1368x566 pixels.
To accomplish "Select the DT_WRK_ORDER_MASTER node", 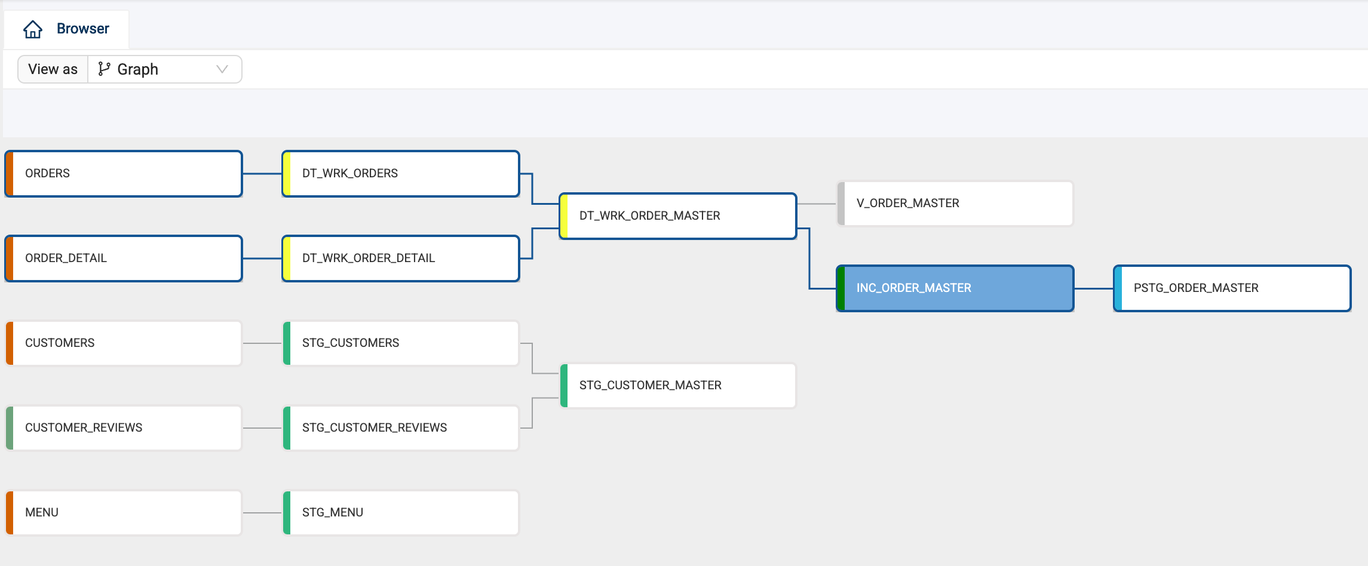I will pos(678,216).
